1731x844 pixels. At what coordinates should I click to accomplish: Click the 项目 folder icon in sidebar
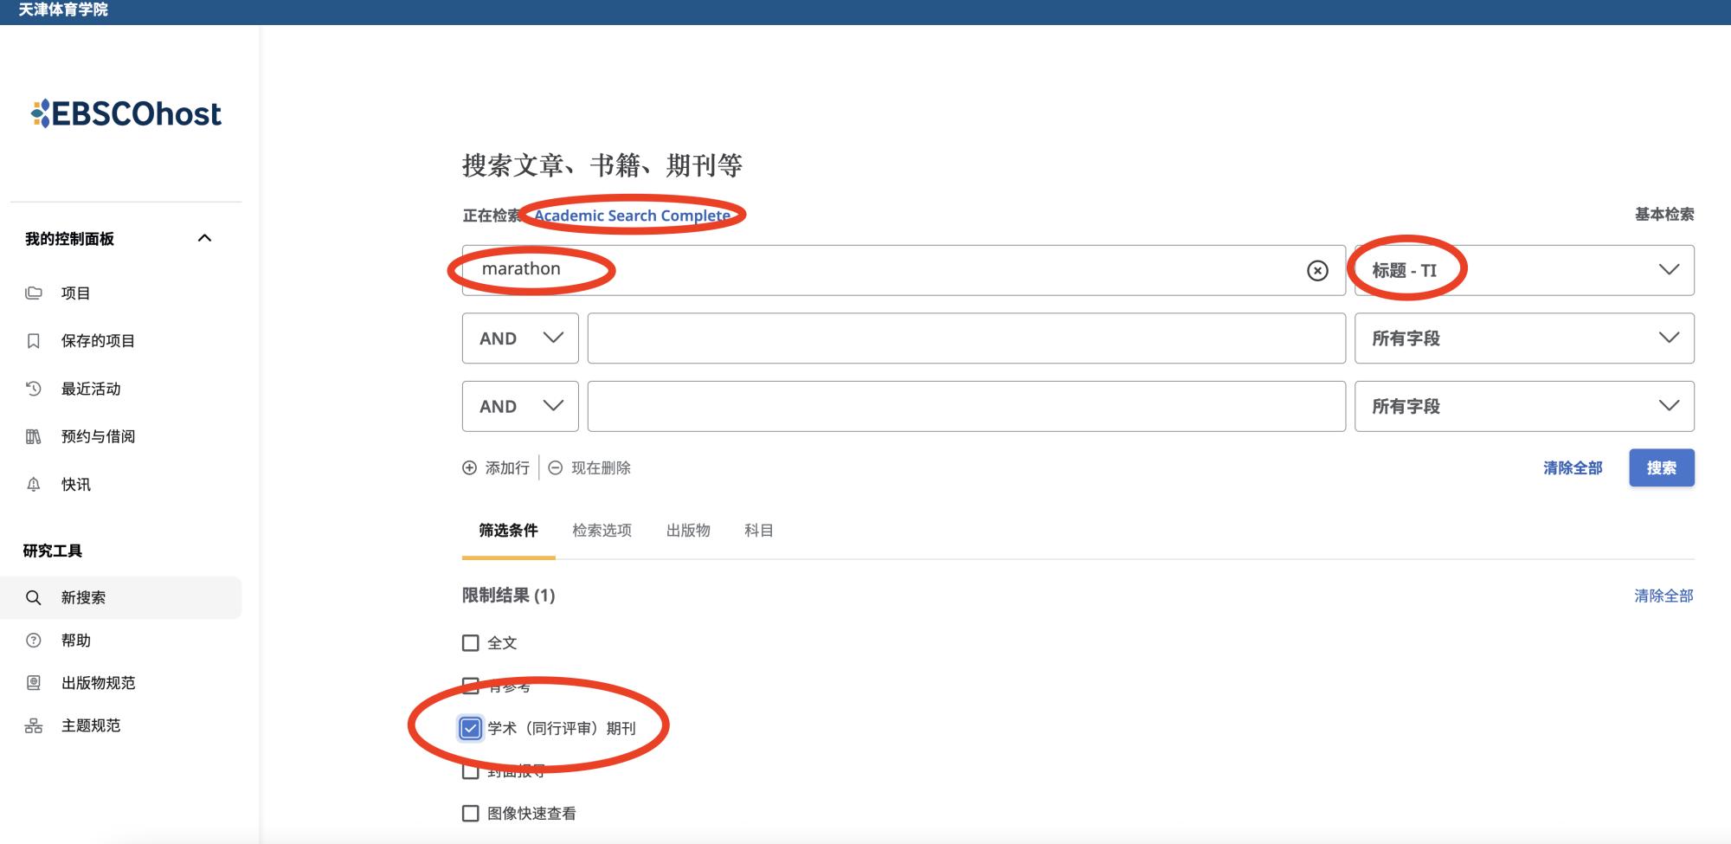(x=34, y=293)
